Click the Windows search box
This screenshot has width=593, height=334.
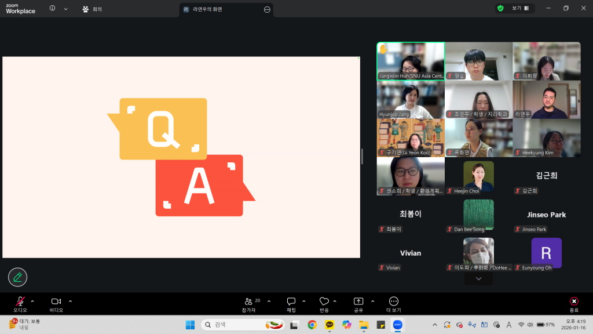[243, 324]
